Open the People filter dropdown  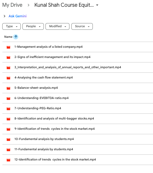click(33, 26)
